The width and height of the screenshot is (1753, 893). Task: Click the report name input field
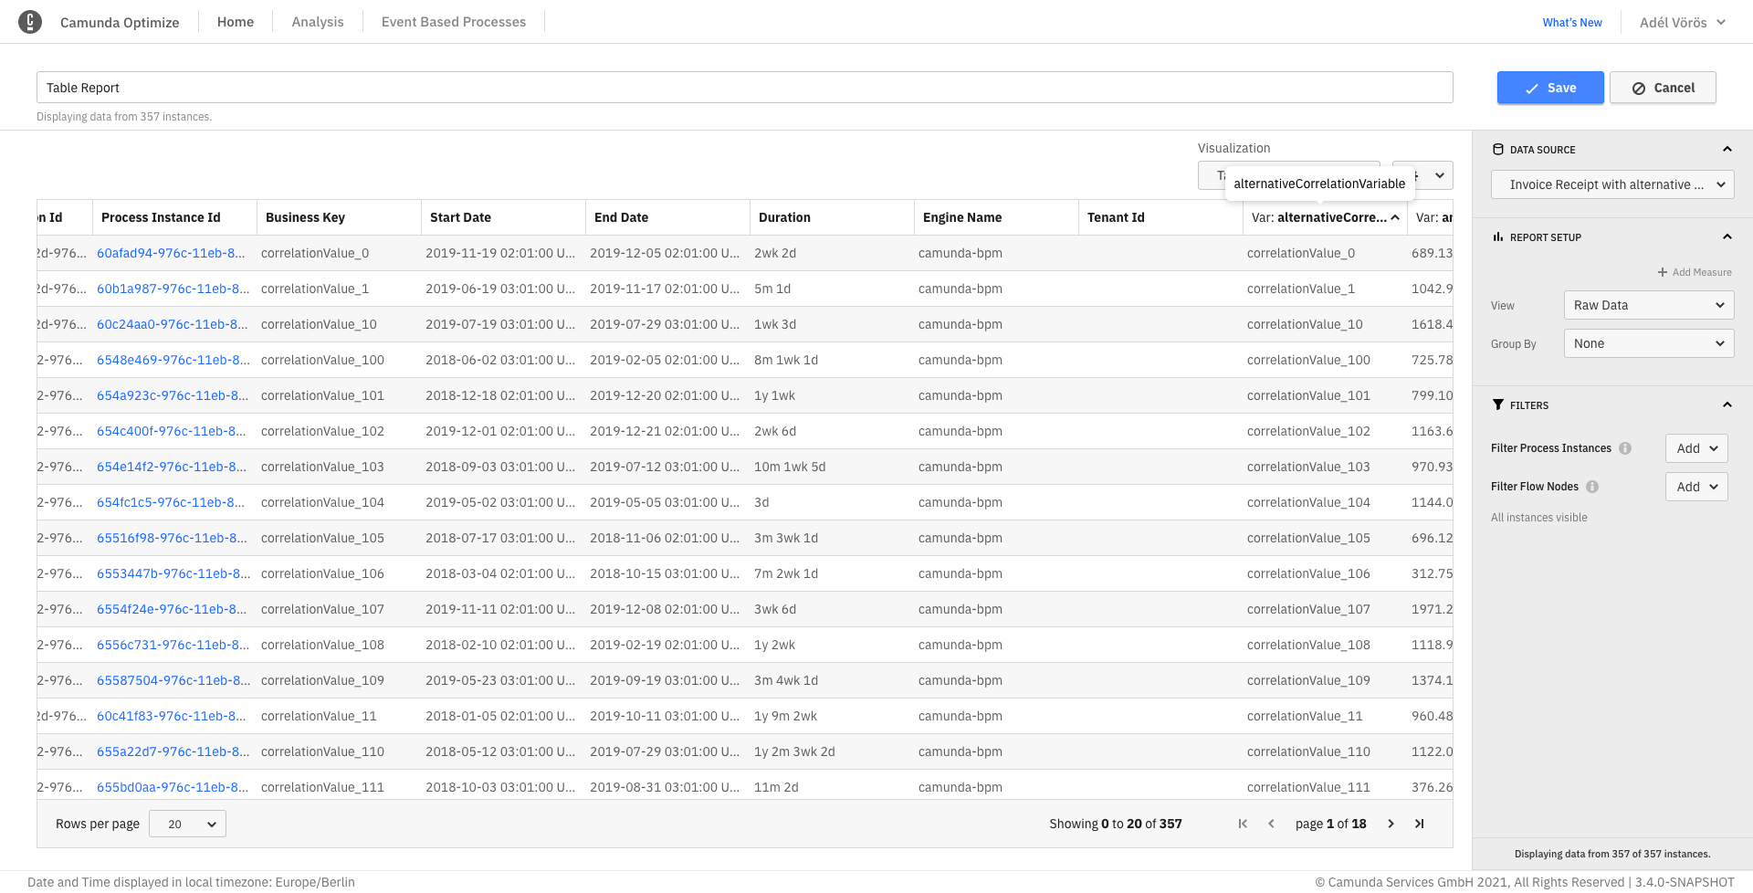point(744,88)
